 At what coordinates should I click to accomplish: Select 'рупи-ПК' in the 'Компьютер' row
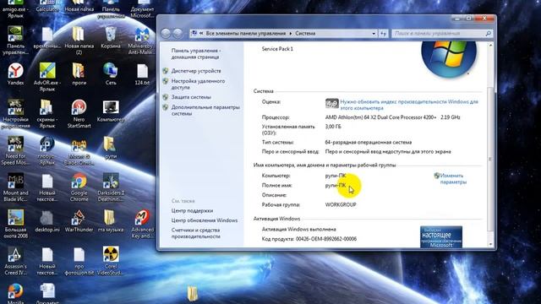(336, 176)
